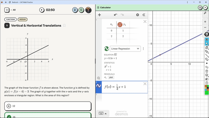Add a new expression with plus icon
Screen dimensions: 209x118
click(x=99, y=15)
